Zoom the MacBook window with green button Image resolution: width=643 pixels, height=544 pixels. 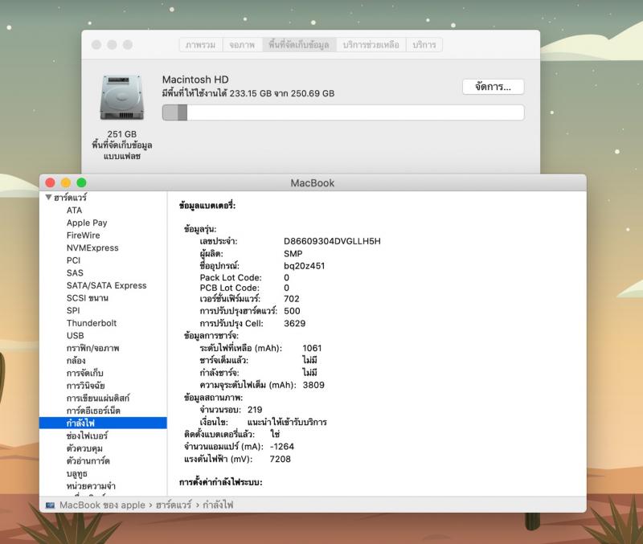(81, 183)
